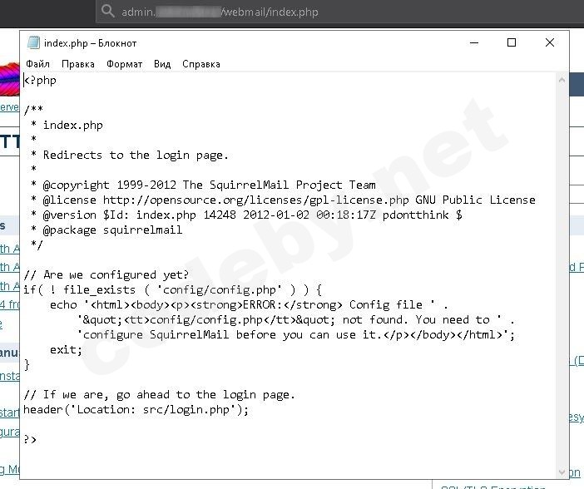Image resolution: width=584 pixels, height=489 pixels.
Task: Close the Notepad window
Action: [x=550, y=42]
